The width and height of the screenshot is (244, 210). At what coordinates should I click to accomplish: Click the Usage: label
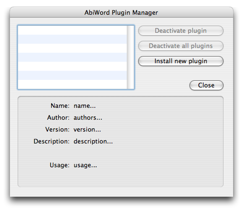click(x=59, y=165)
